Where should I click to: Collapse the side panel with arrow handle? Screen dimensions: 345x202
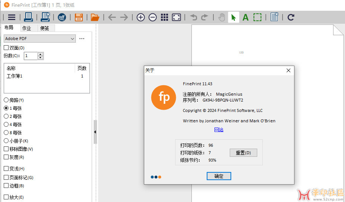[x=95, y=132]
